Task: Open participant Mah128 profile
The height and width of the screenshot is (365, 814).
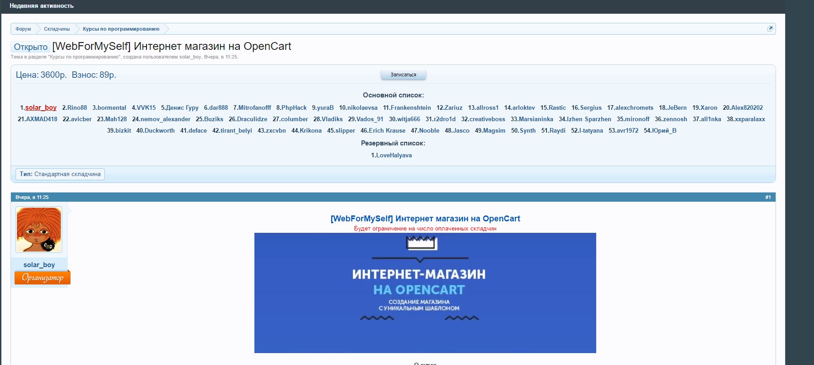Action: 116,119
